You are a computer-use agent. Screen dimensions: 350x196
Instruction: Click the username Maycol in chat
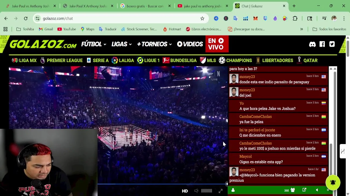[245, 157]
